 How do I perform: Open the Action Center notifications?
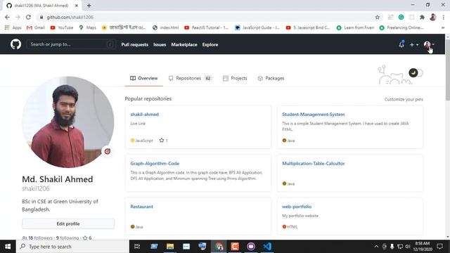point(439,247)
